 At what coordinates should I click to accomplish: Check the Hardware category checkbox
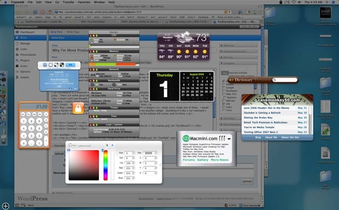coord(224,91)
